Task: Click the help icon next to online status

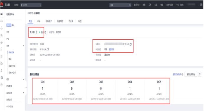Action: click(45, 32)
